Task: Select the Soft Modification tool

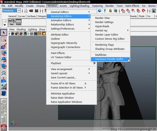Action: tap(4, 80)
